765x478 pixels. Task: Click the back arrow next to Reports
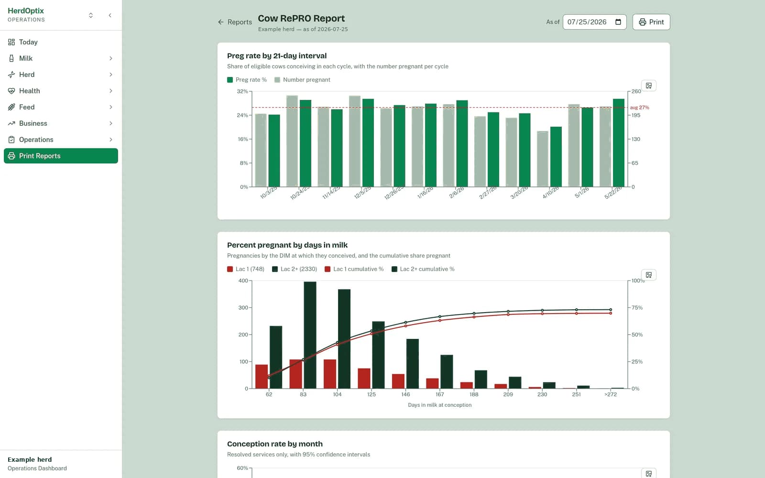(220, 22)
